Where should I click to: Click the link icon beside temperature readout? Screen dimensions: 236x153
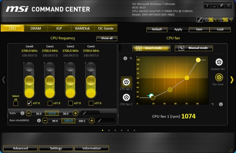(x=200, y=20)
